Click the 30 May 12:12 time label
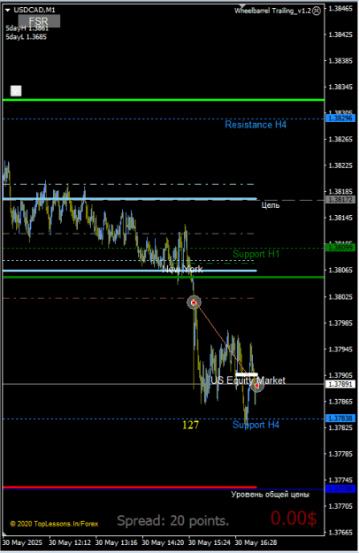 tap(70, 542)
